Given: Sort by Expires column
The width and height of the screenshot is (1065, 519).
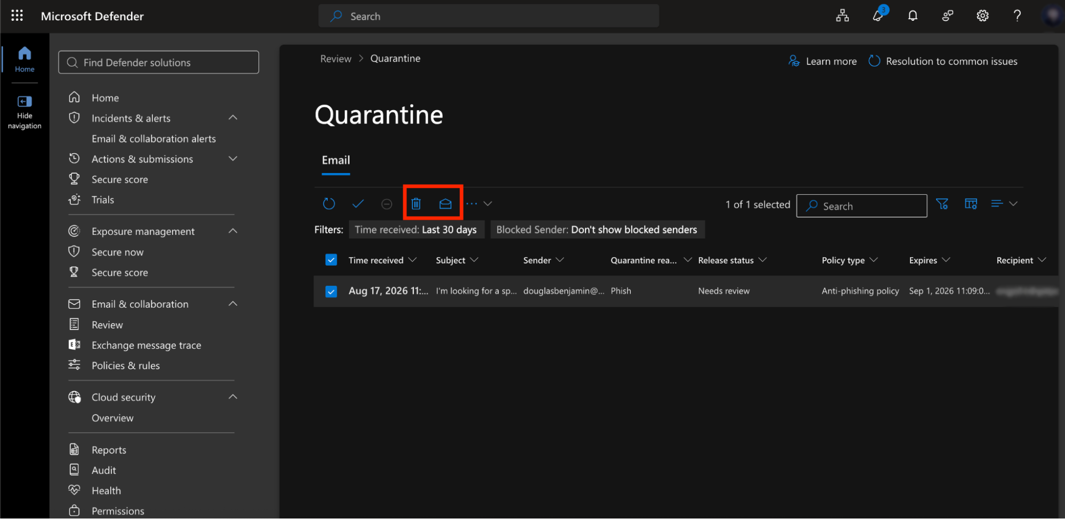Looking at the screenshot, I should 929,260.
